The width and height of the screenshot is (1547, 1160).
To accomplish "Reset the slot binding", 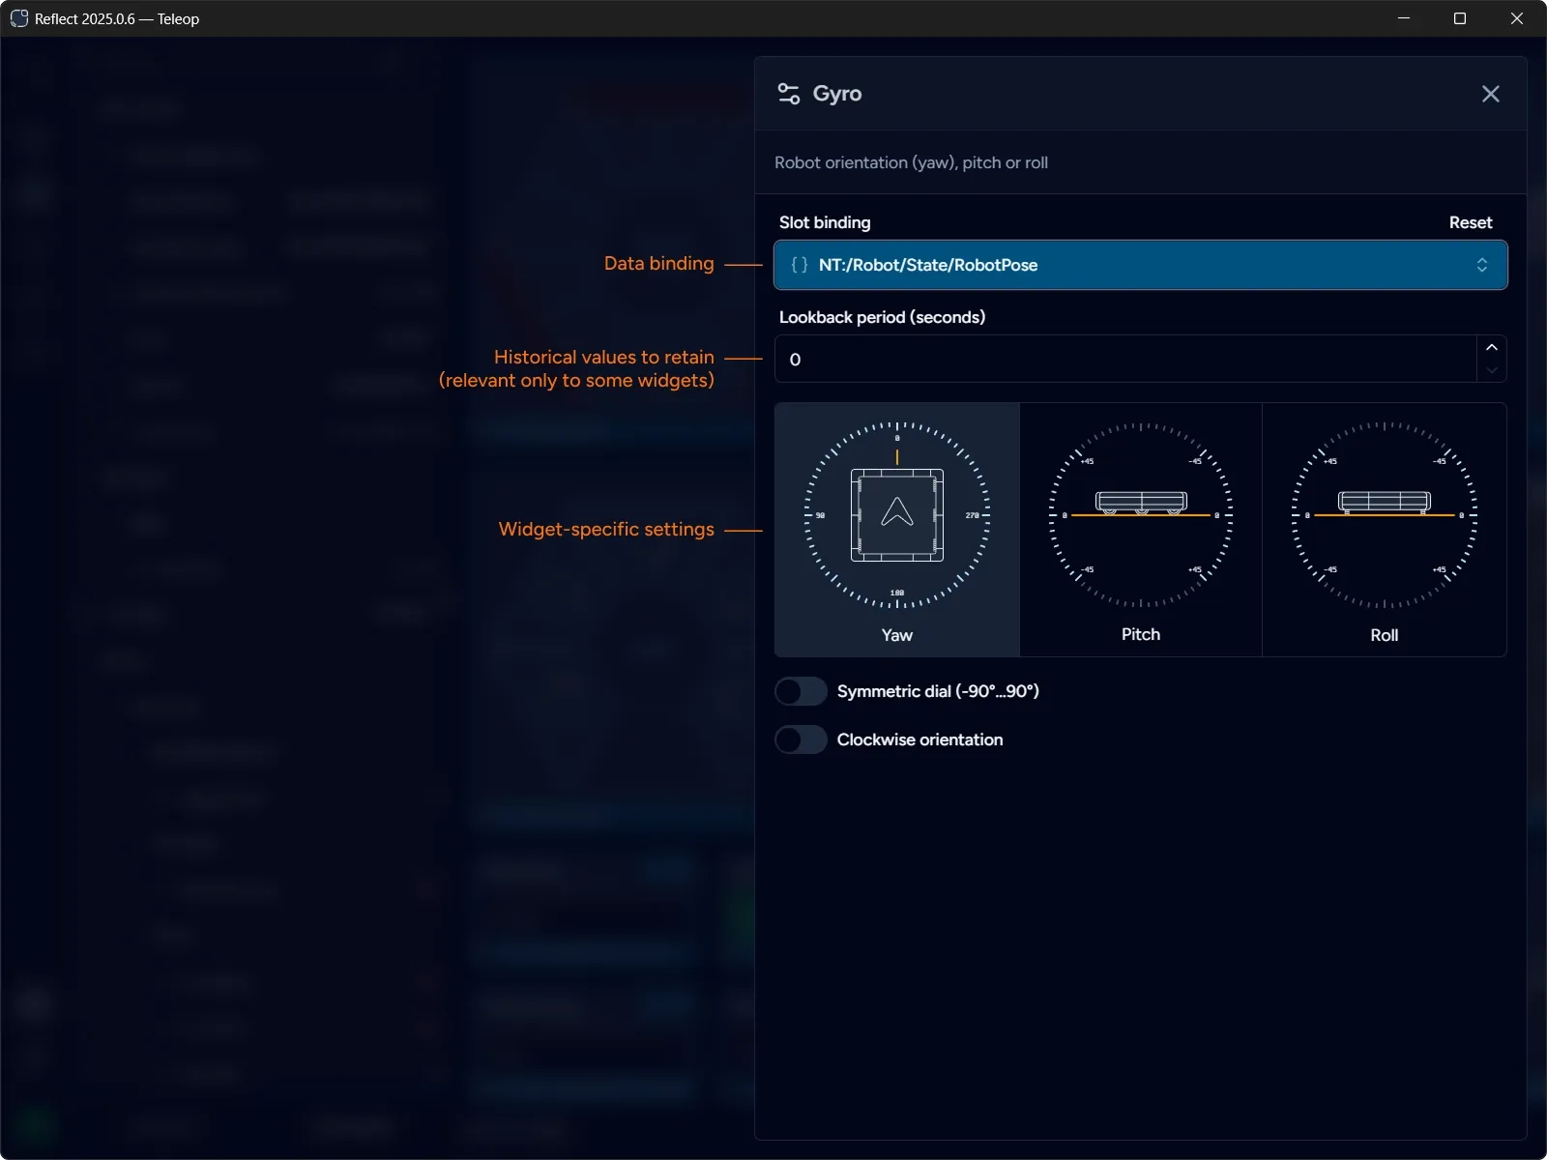I will click(1470, 221).
